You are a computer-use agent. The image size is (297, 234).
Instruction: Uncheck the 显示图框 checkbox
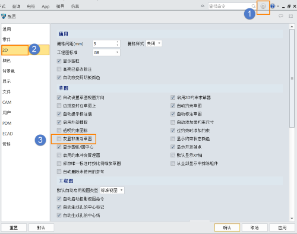pos(59,61)
